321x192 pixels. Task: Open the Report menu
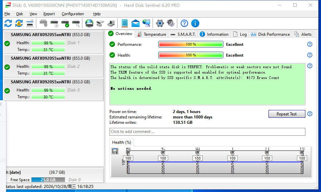tap(49, 14)
